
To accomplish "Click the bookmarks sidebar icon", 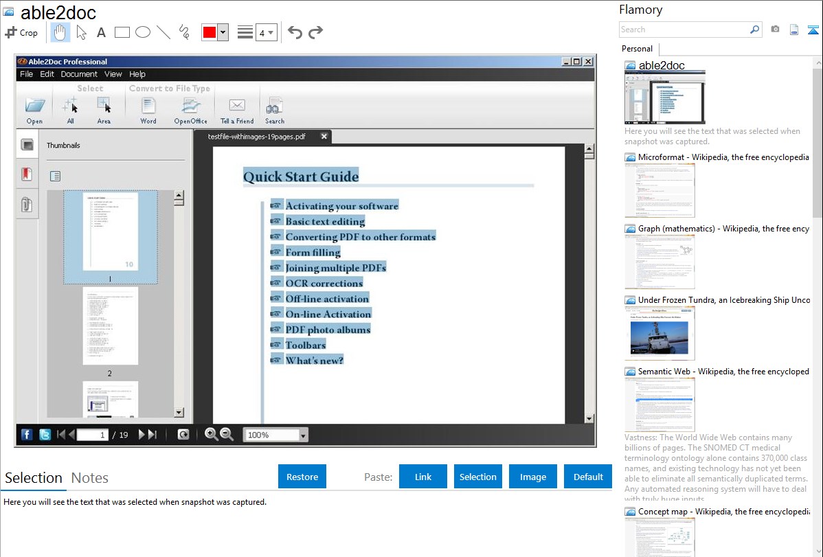I will pos(27,174).
